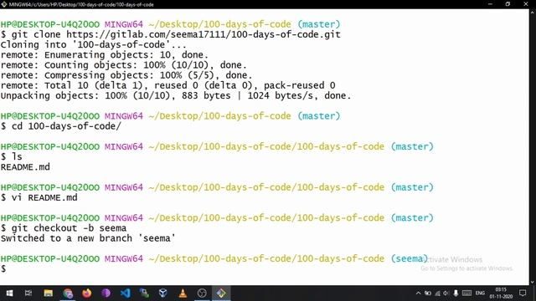
Task: Click the "Unpacking objects: 100% (10/10)" line
Action: (176, 96)
